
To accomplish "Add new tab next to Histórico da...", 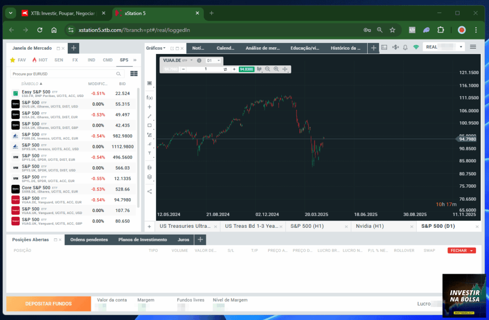I will coord(373,48).
